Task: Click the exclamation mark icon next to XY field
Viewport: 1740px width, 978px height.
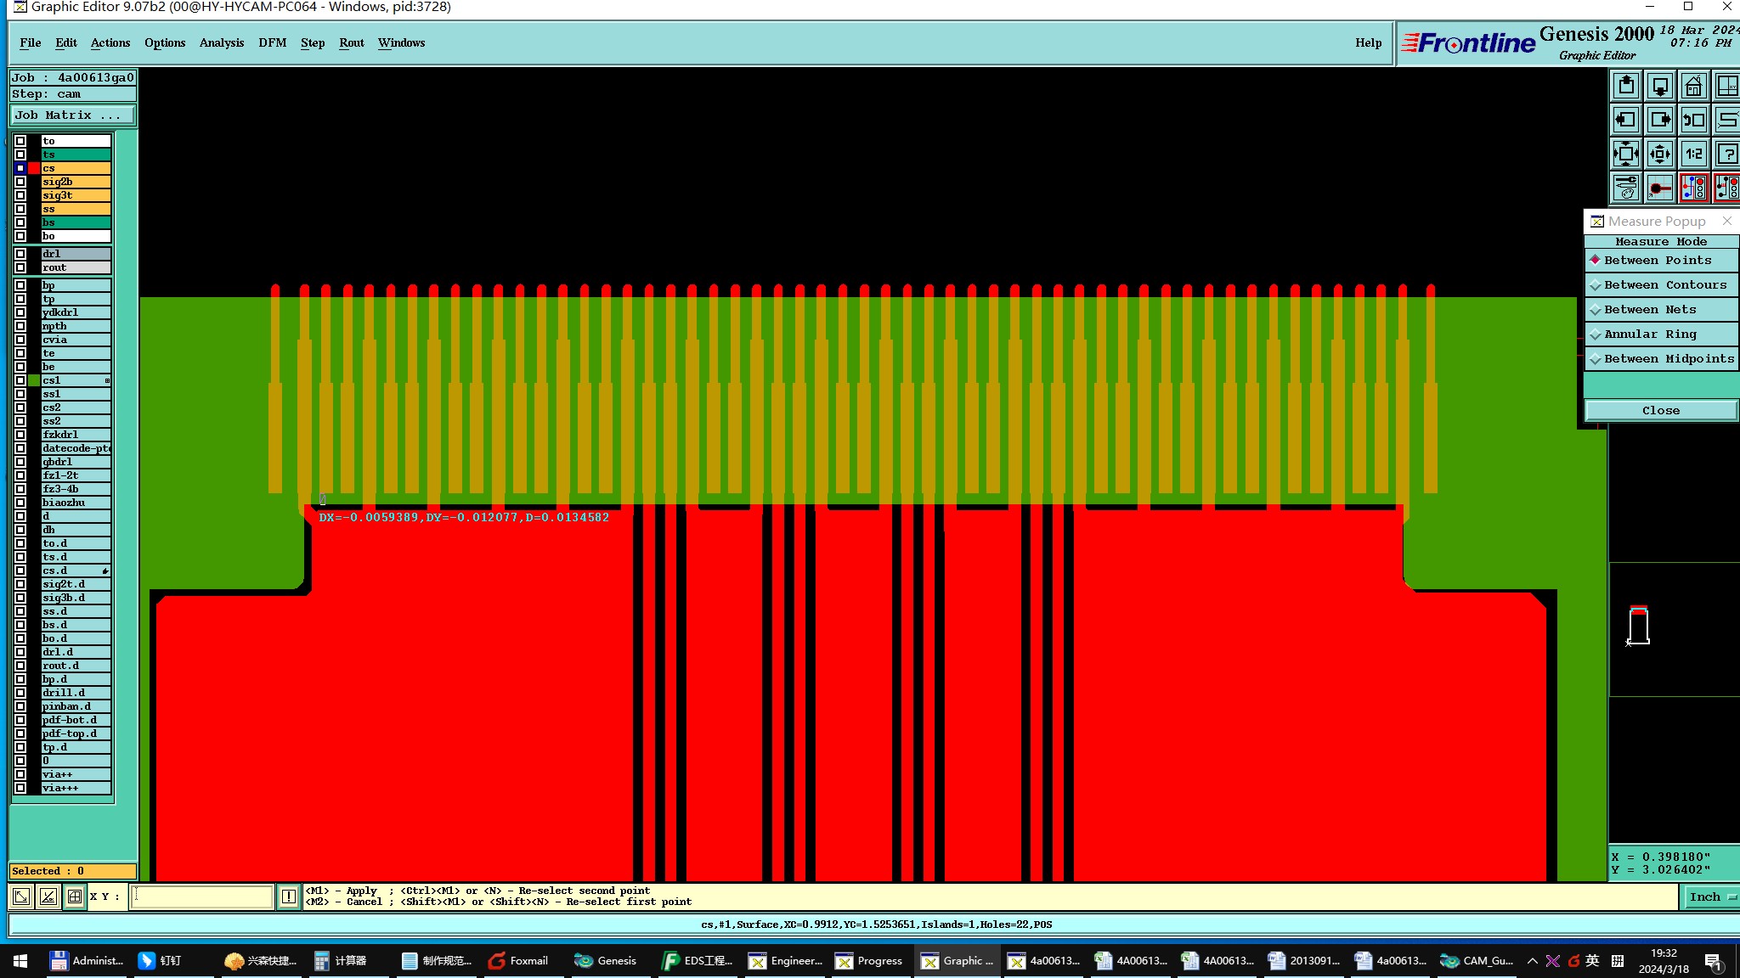Action: (289, 896)
